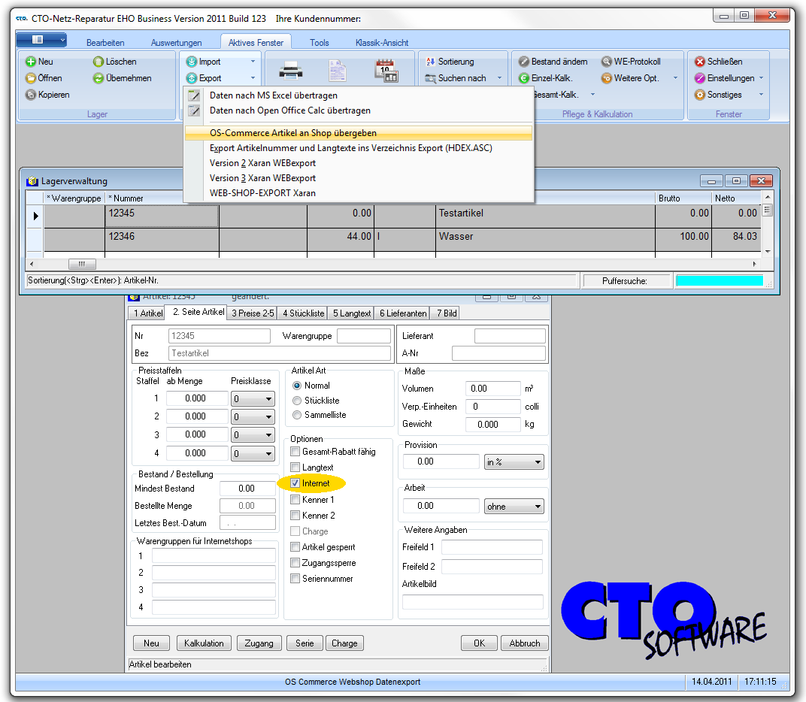806x702 pixels.
Task: Click the WE-Protokoll magnifier icon
Action: pos(607,62)
